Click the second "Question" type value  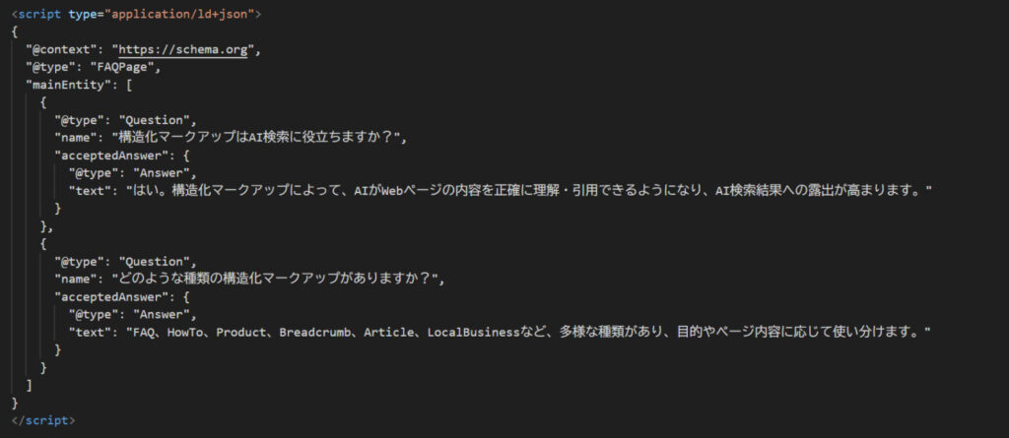coord(157,261)
